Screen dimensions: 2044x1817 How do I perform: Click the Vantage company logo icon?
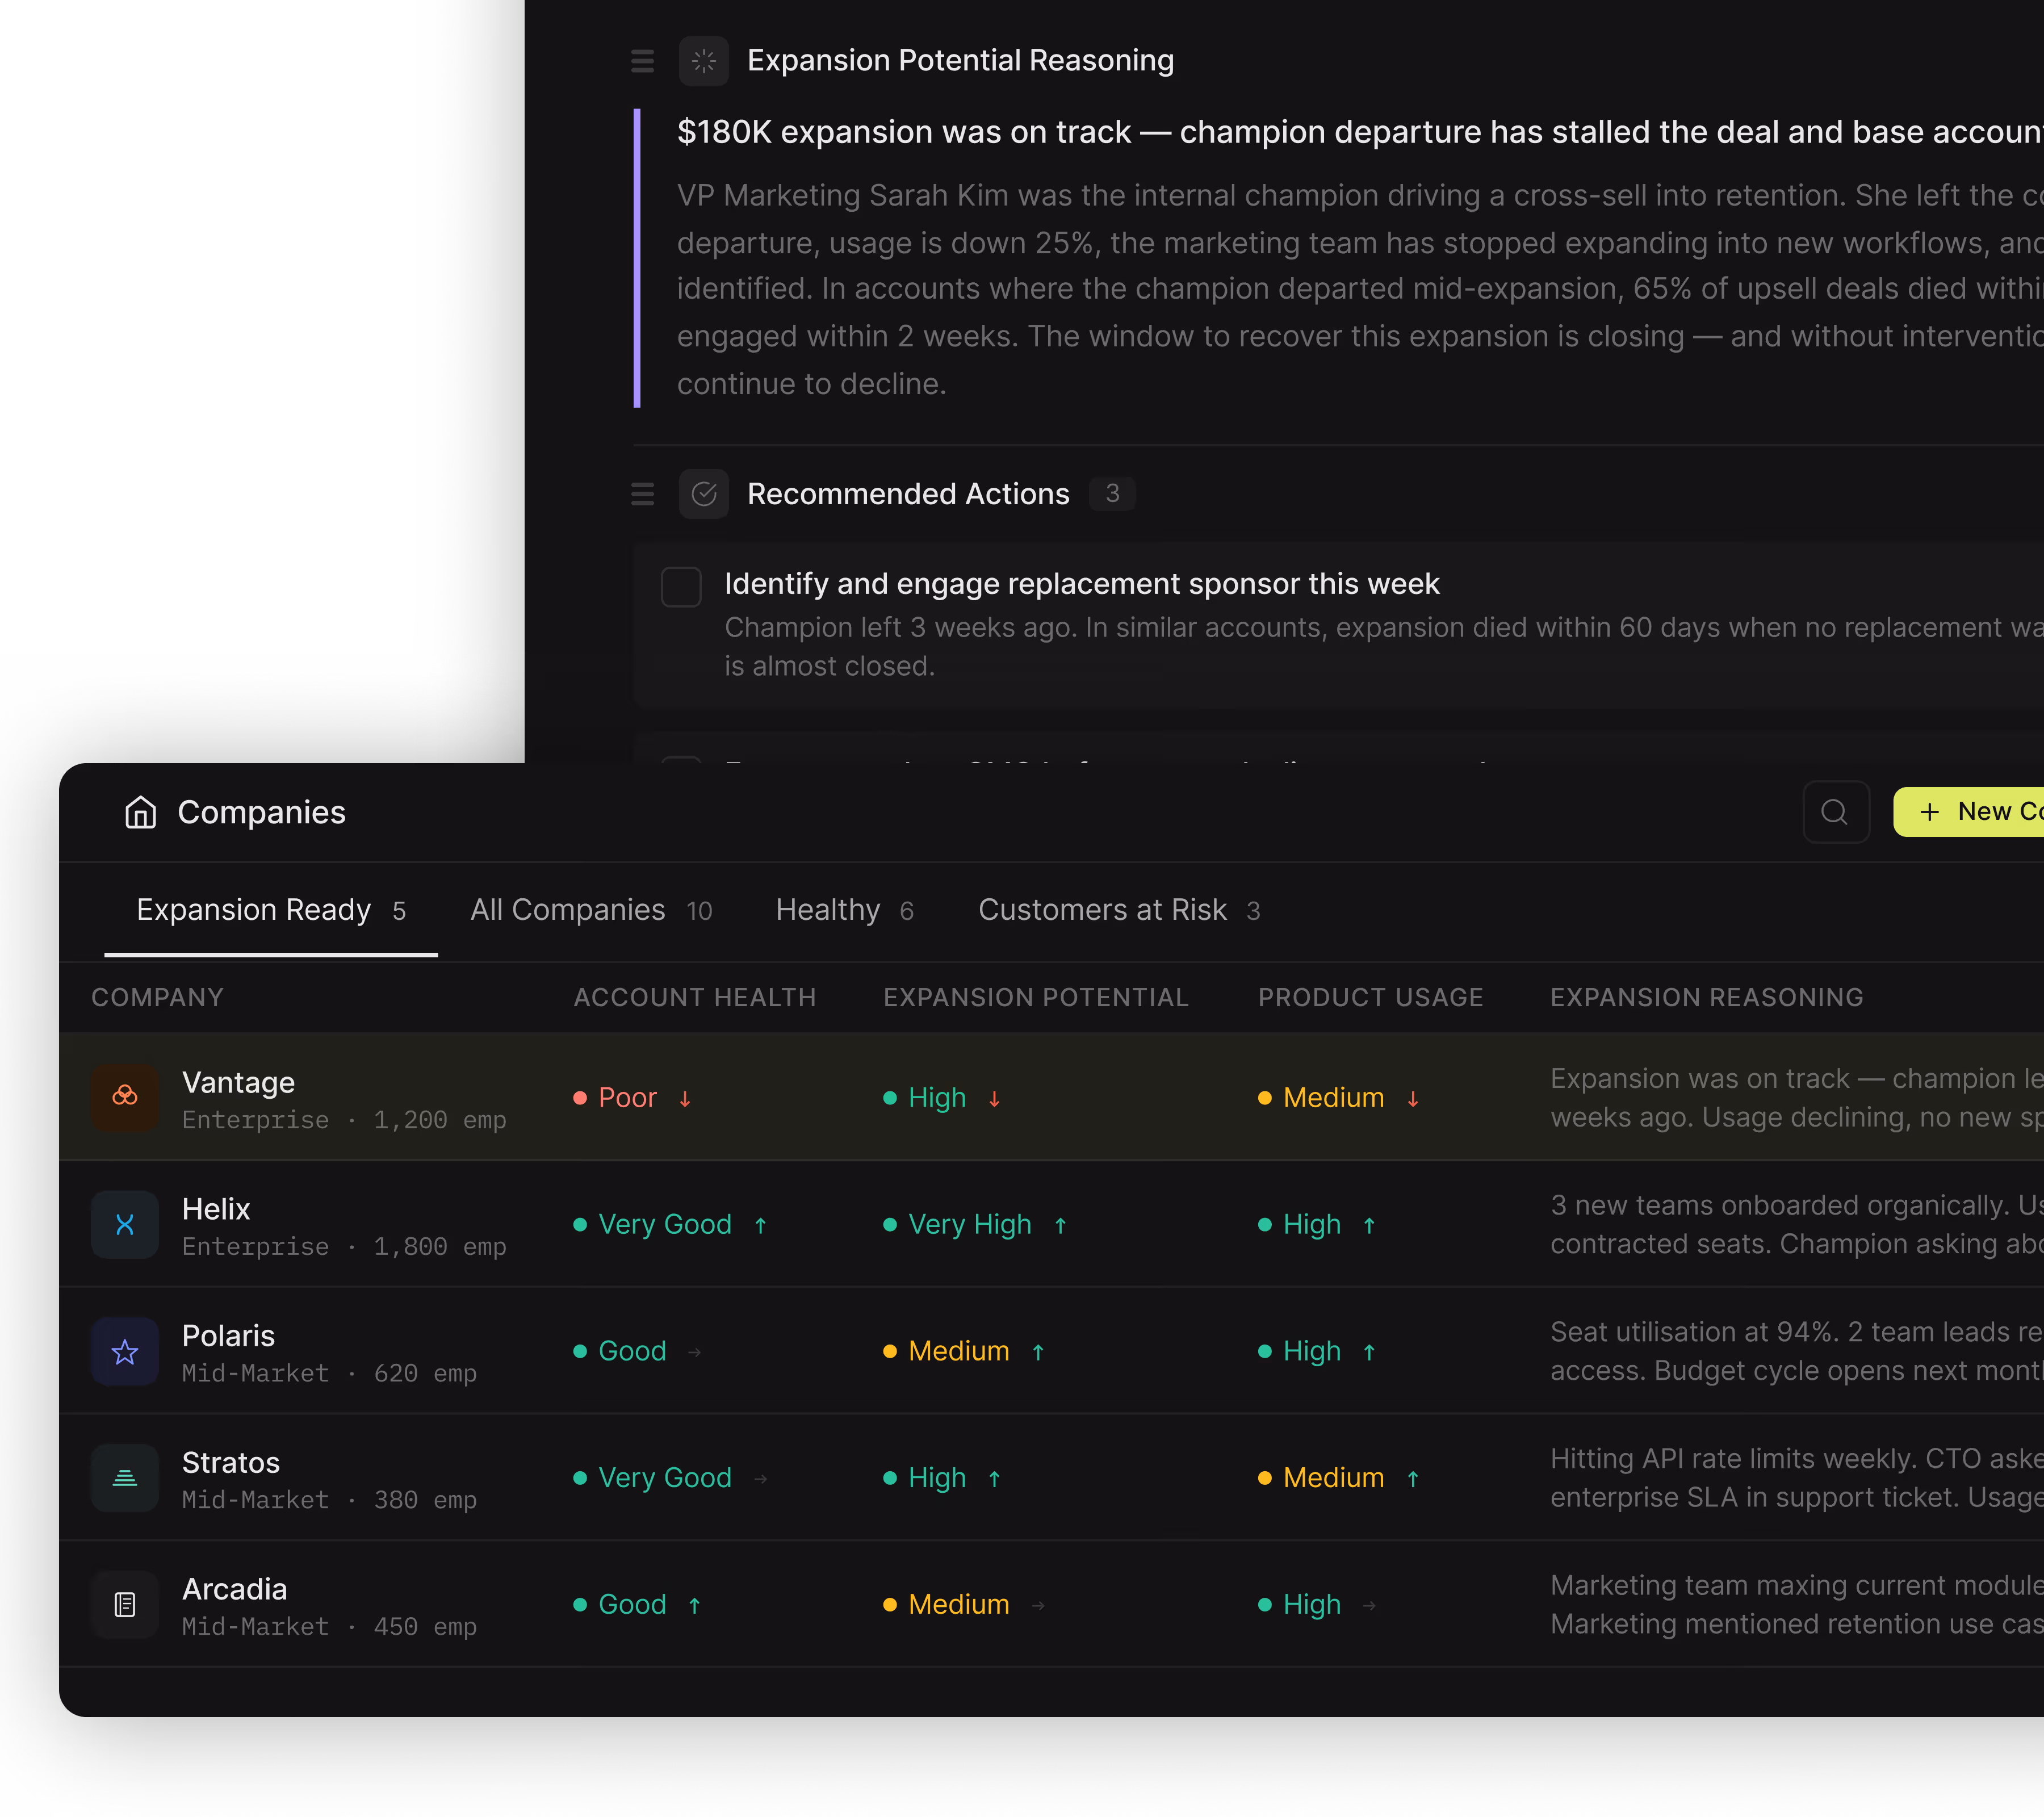pos(125,1097)
